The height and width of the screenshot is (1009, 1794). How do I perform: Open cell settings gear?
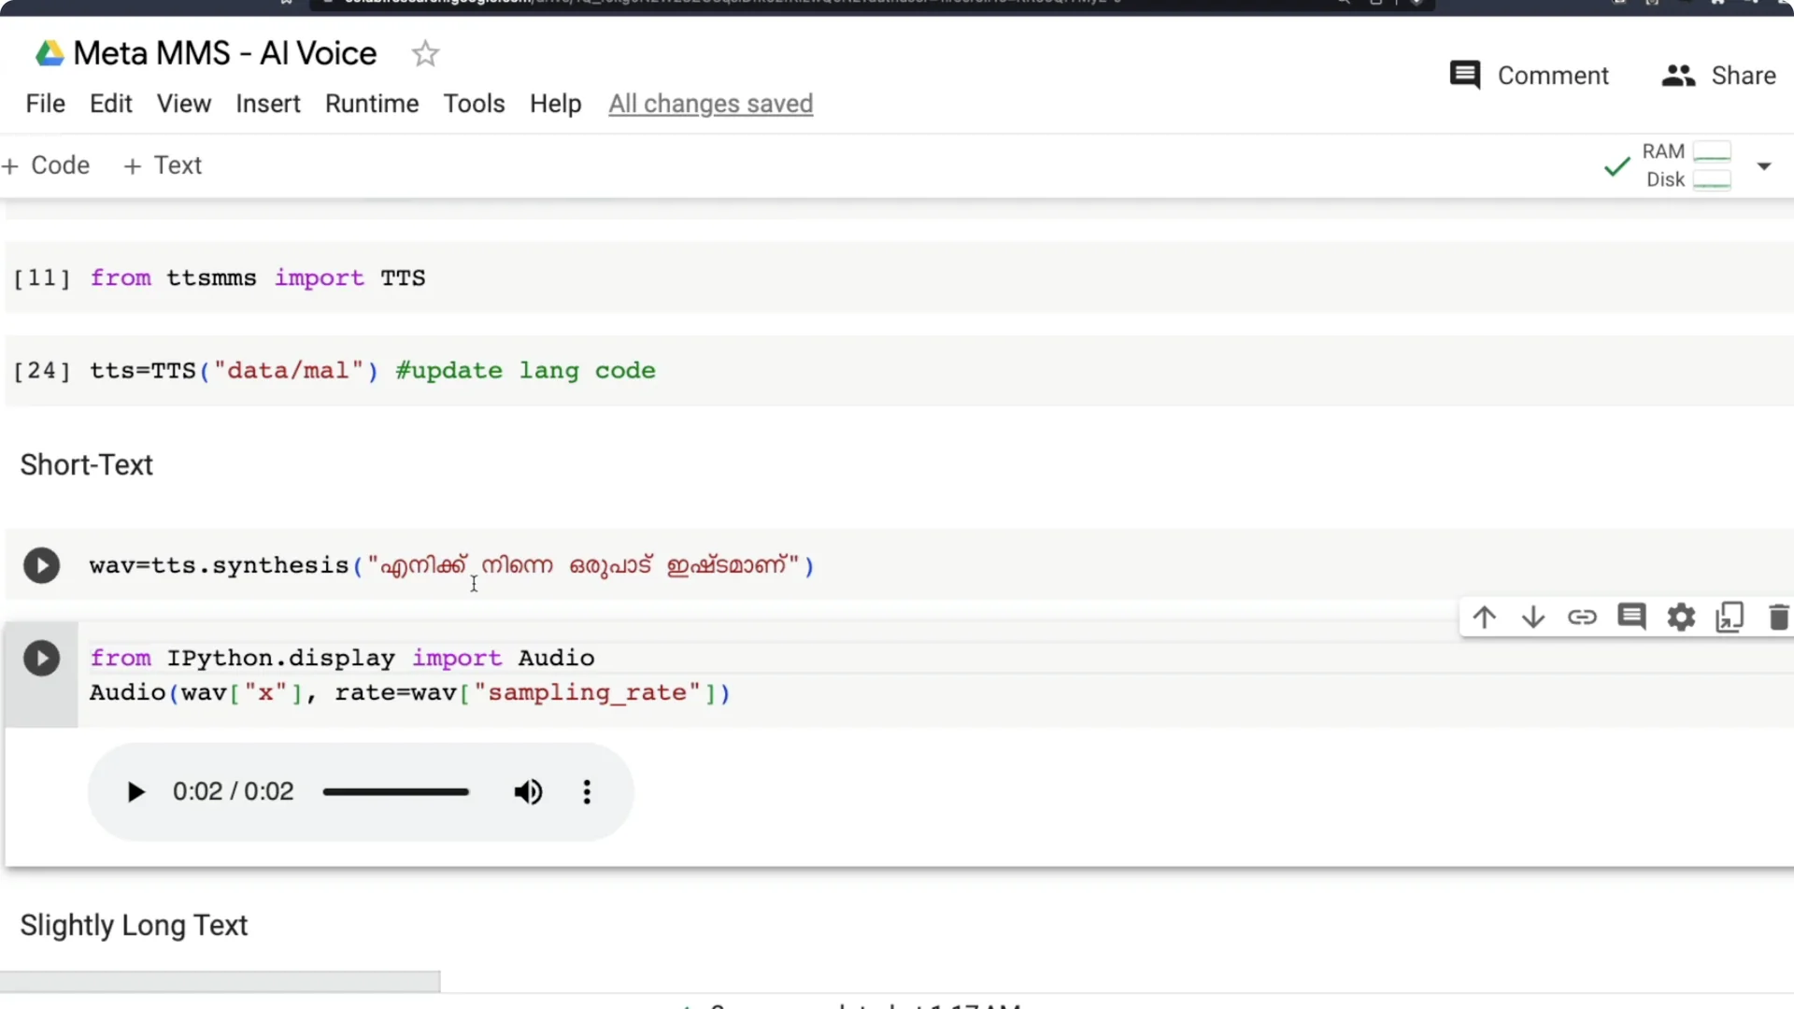click(x=1680, y=617)
